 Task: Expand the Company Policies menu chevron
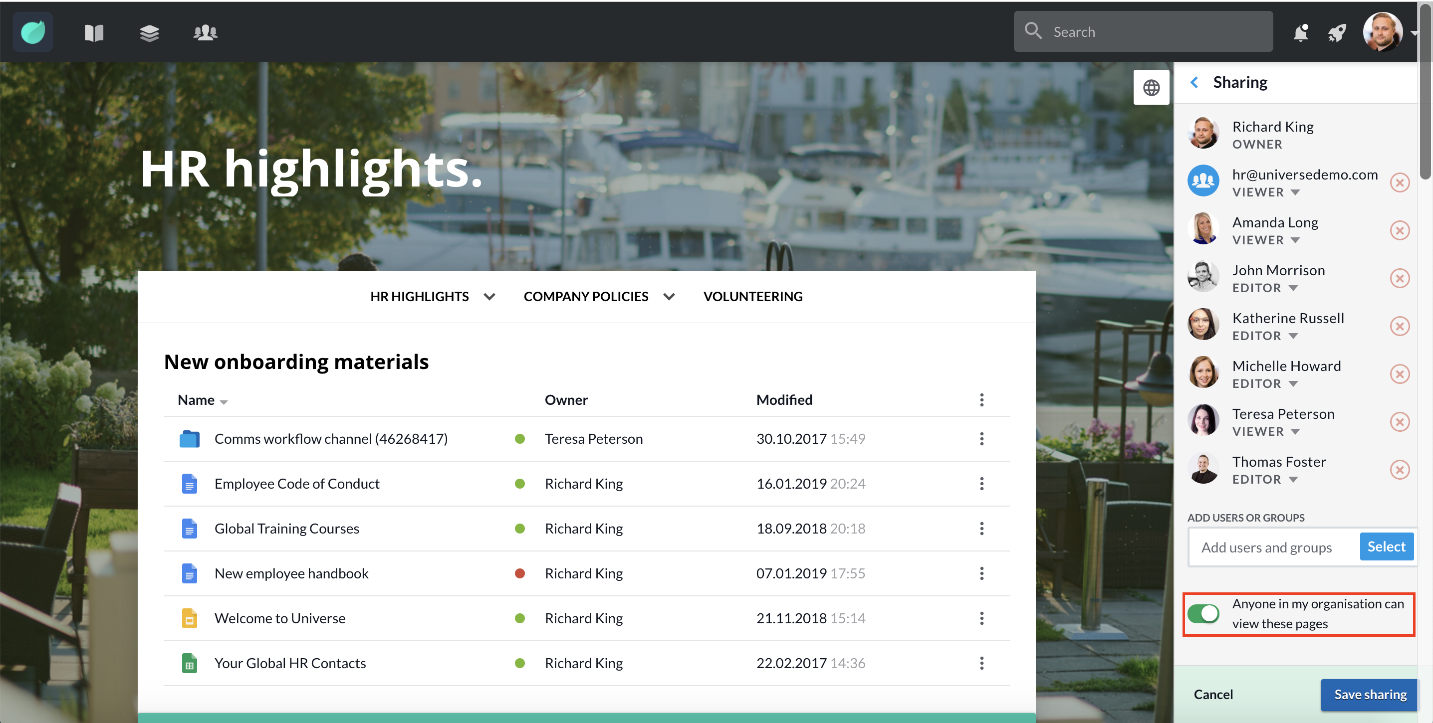click(669, 297)
